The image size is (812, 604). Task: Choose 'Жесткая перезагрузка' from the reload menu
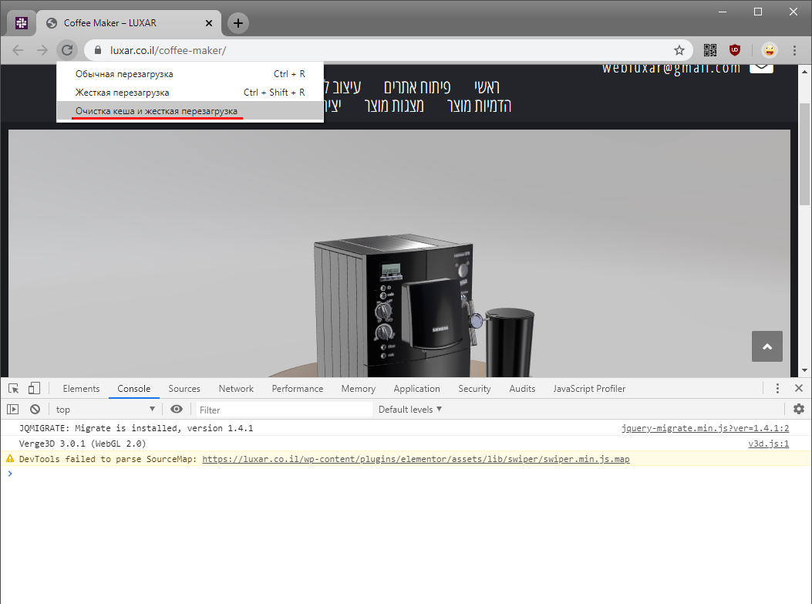(190, 93)
